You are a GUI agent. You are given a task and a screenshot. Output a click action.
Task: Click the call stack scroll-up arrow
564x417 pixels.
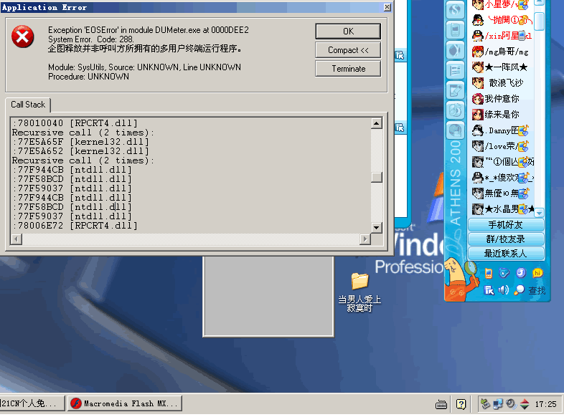(376, 123)
